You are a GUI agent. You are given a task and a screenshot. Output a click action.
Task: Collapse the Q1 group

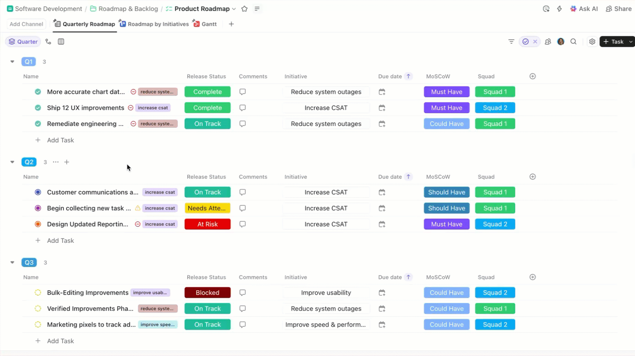(12, 62)
